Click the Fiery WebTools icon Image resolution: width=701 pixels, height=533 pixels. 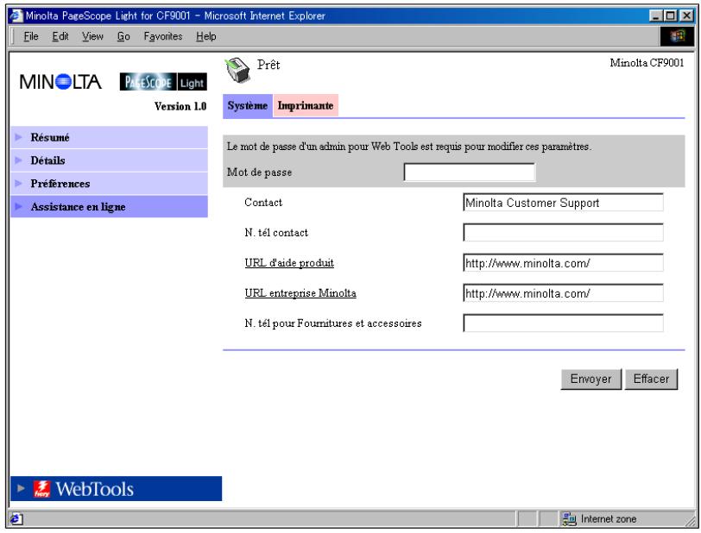tap(42, 489)
